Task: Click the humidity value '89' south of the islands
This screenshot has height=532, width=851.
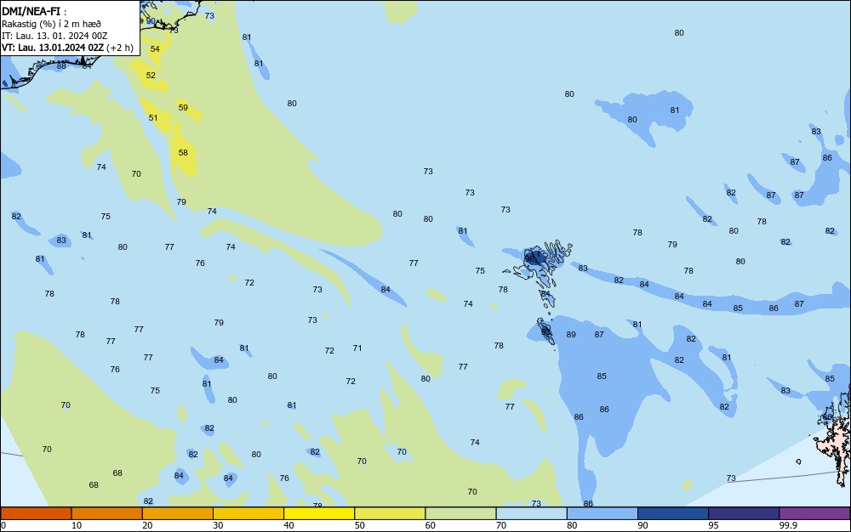Action: tap(571, 335)
